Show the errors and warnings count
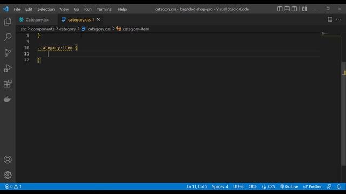This screenshot has width=346, height=194. coord(13,186)
